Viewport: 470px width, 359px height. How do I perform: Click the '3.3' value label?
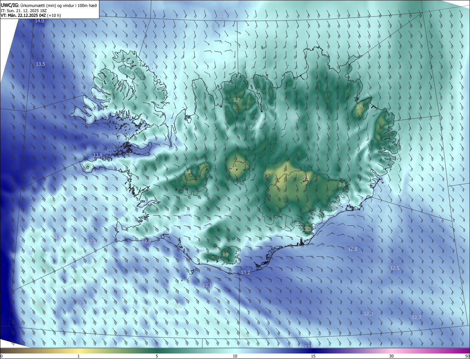coord(308,229)
